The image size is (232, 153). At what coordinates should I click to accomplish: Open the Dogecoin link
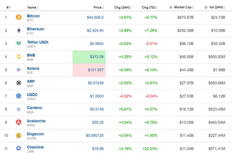35,134
